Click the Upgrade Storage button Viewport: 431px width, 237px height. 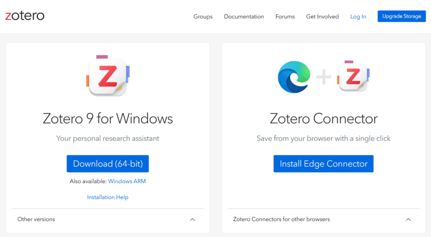tap(401, 16)
